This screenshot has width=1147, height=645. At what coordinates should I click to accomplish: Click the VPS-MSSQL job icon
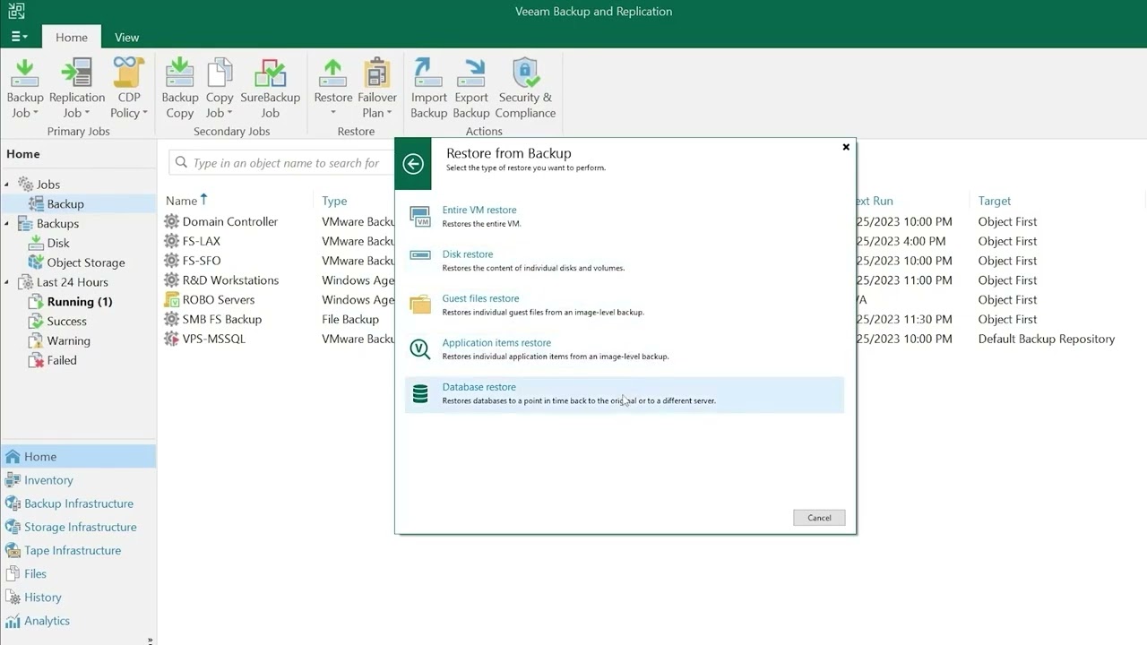click(x=171, y=339)
